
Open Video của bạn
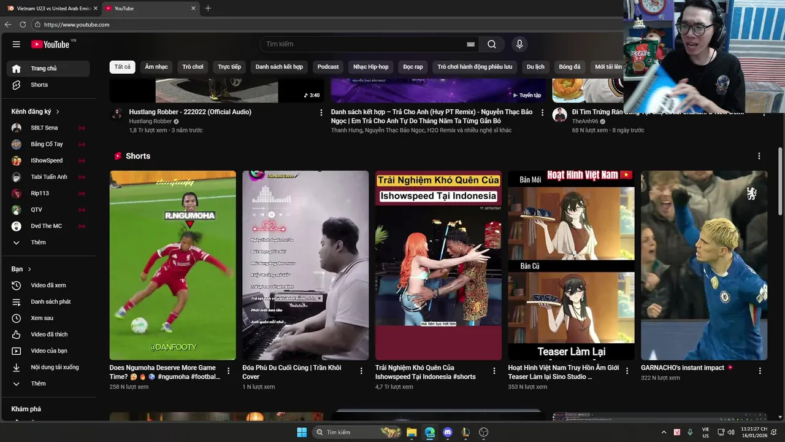click(48, 351)
